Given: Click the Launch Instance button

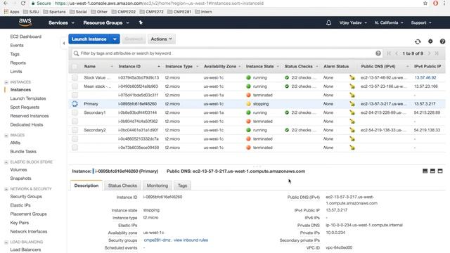Looking at the screenshot, I should 89,39.
